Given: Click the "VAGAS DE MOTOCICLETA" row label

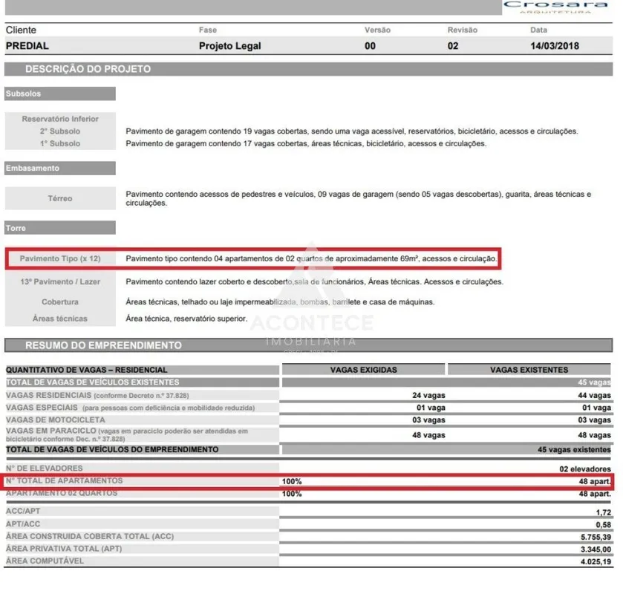Looking at the screenshot, I should [55, 420].
